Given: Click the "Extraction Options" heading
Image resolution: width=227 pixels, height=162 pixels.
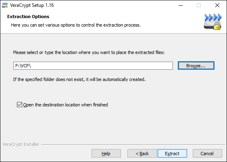Looking at the screenshot, I should pyautogui.click(x=28, y=17).
